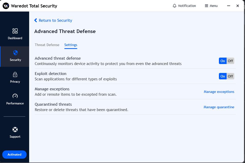Click the back arrow beside Return to Security

click(x=36, y=20)
